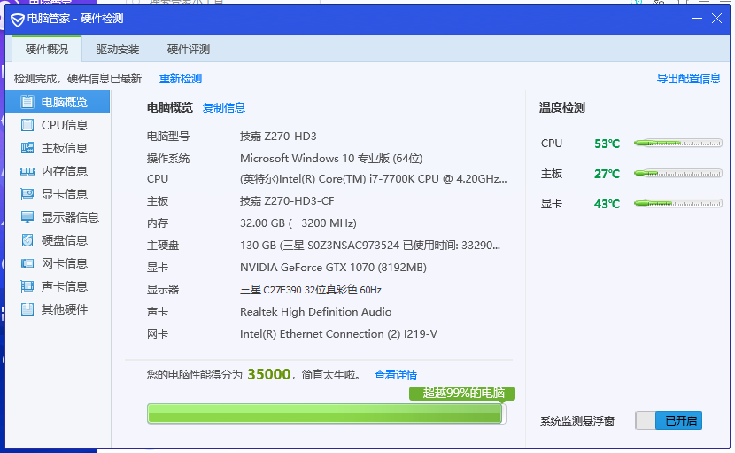This screenshot has height=453, width=735.
Task: Click the 声卡信息 sound card icon
Action: click(x=27, y=285)
